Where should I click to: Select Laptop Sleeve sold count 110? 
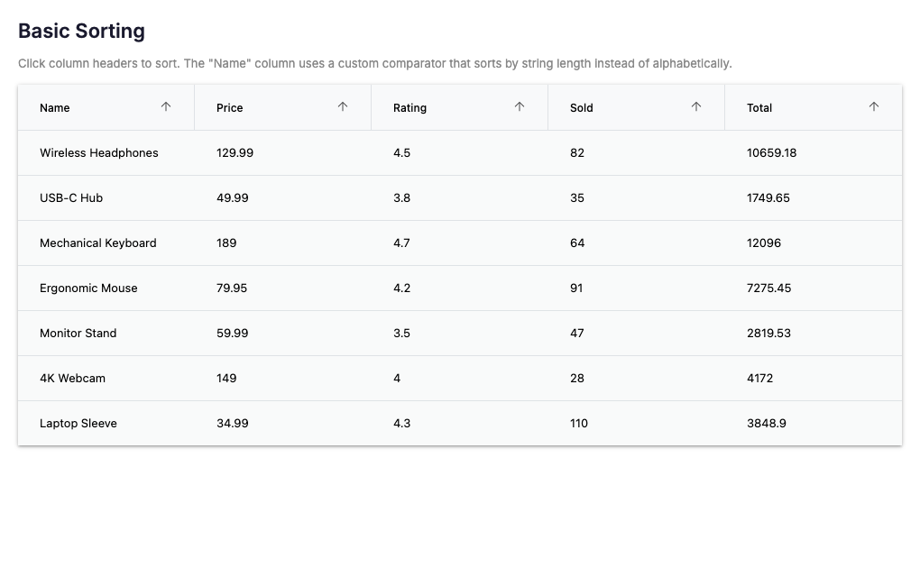click(x=579, y=424)
